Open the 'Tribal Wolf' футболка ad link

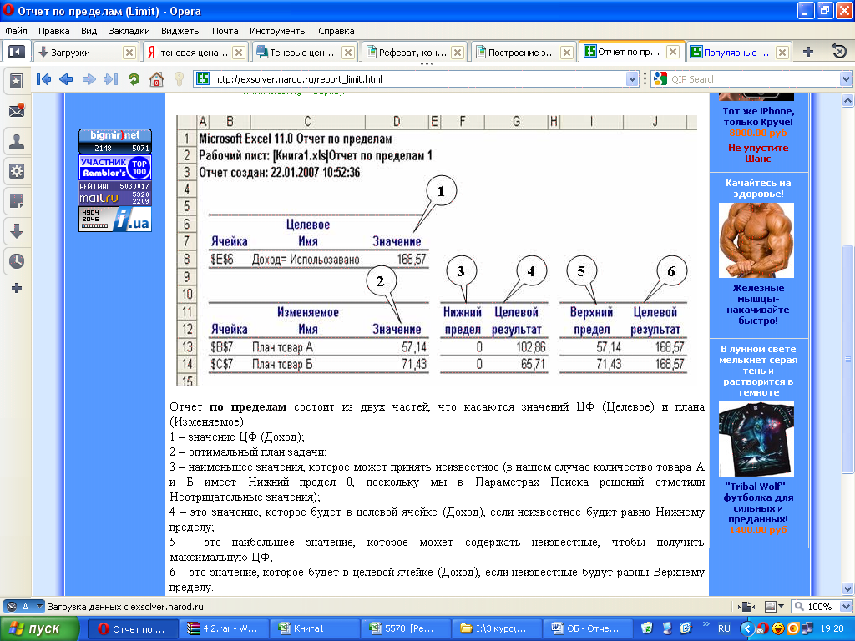(x=758, y=502)
